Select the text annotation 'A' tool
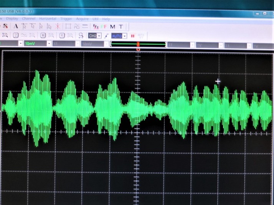 pyautogui.click(x=16, y=26)
